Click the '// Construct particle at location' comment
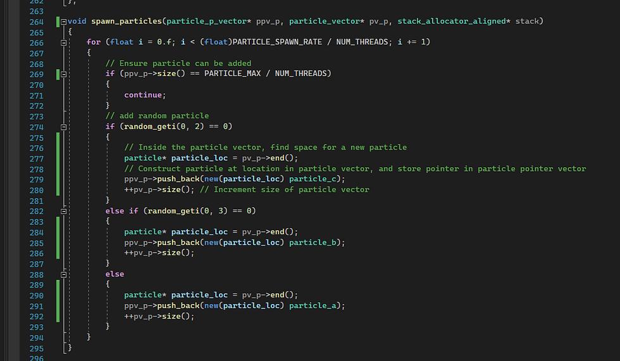620x361 pixels. (x=355, y=168)
